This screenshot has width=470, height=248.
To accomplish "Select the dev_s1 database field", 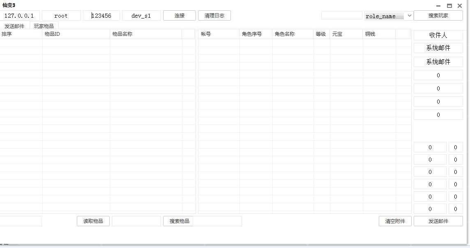I will coord(141,16).
